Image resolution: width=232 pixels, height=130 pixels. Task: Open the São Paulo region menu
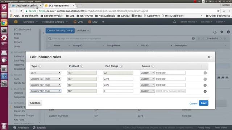(x=206, y=22)
